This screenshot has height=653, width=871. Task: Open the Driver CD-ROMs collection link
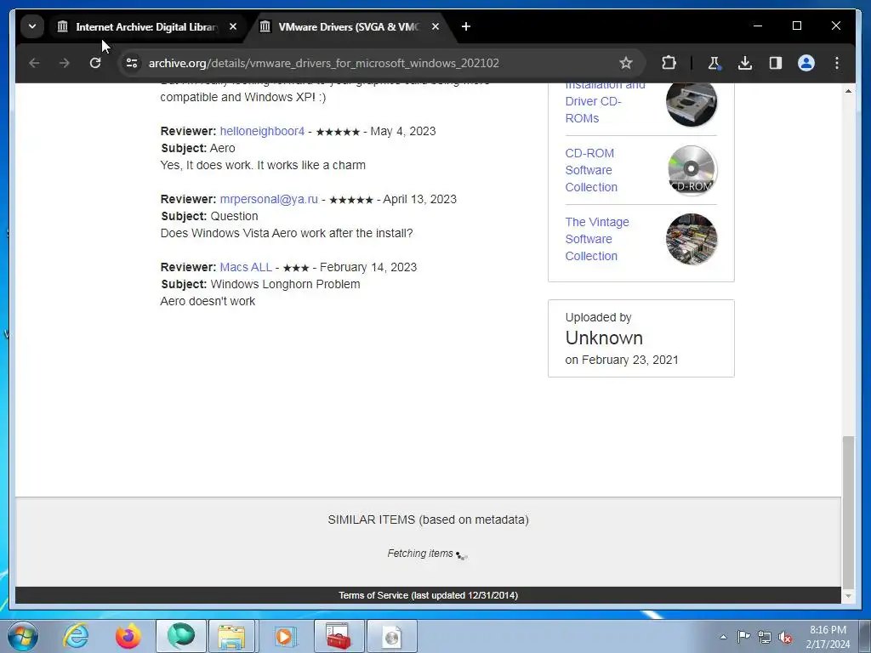pos(605,102)
